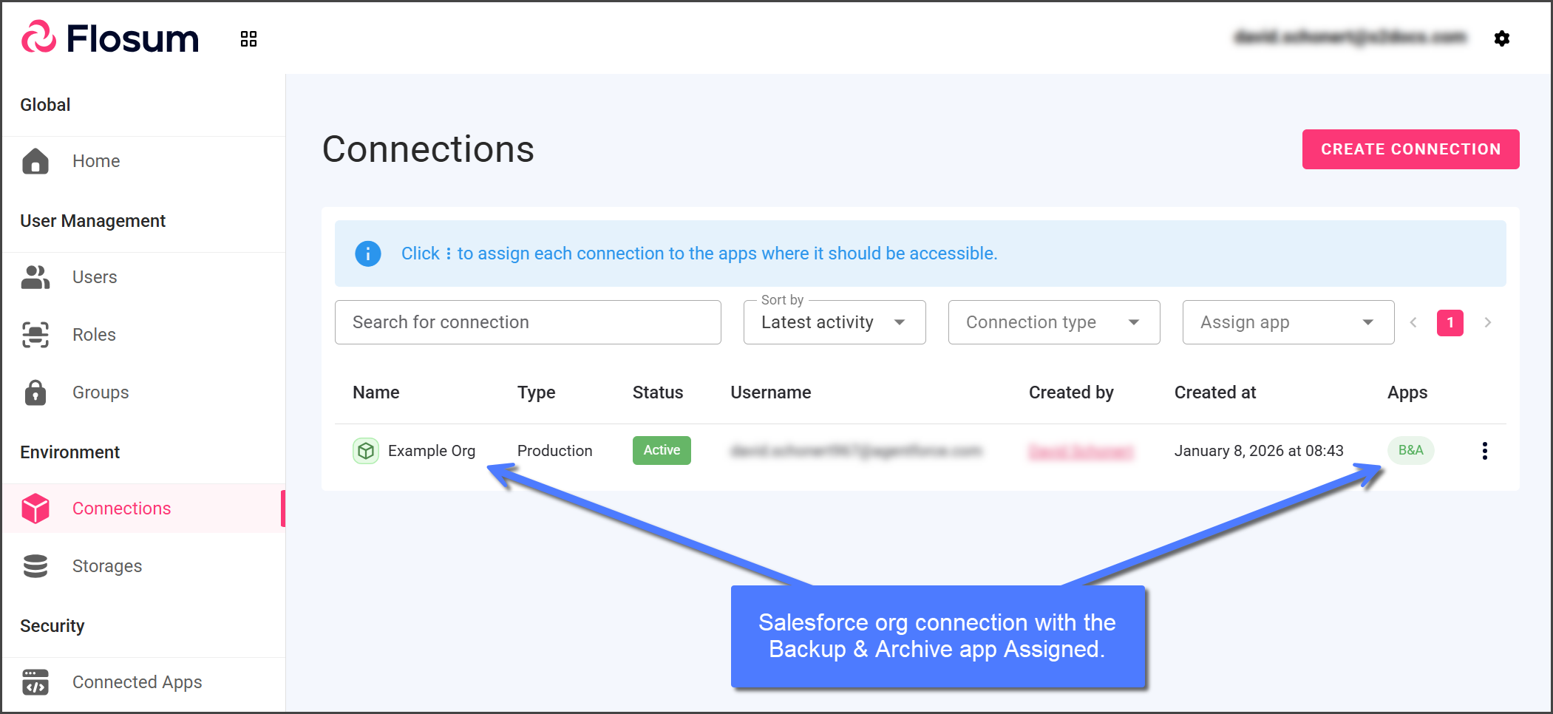Select Connections in the sidebar
This screenshot has width=1553, height=714.
[x=121, y=509]
